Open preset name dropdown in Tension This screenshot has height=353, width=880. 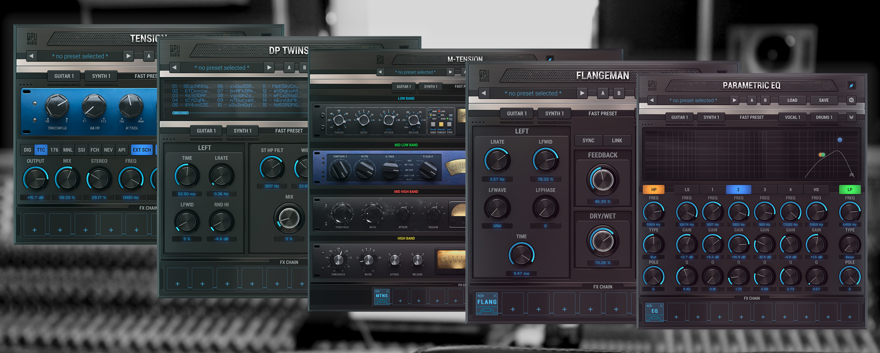tap(80, 56)
